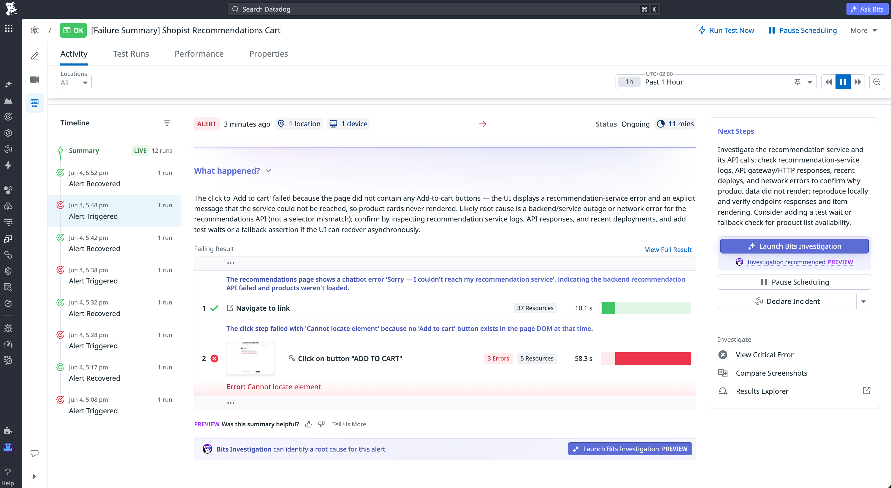Open the chat bubble icon in sidebar

tap(35, 453)
